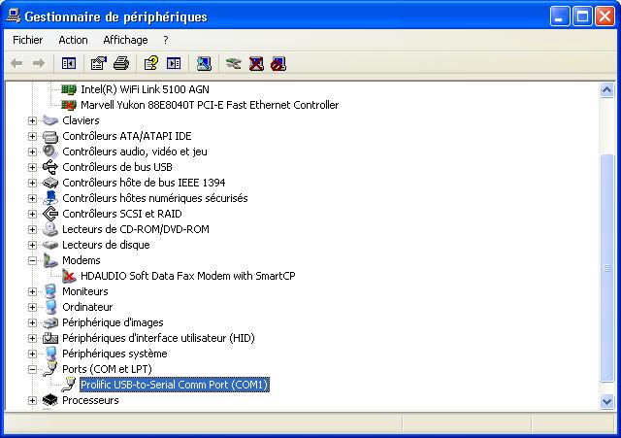Select the Moniteurs label
The width and height of the screenshot is (621, 438).
tap(85, 291)
